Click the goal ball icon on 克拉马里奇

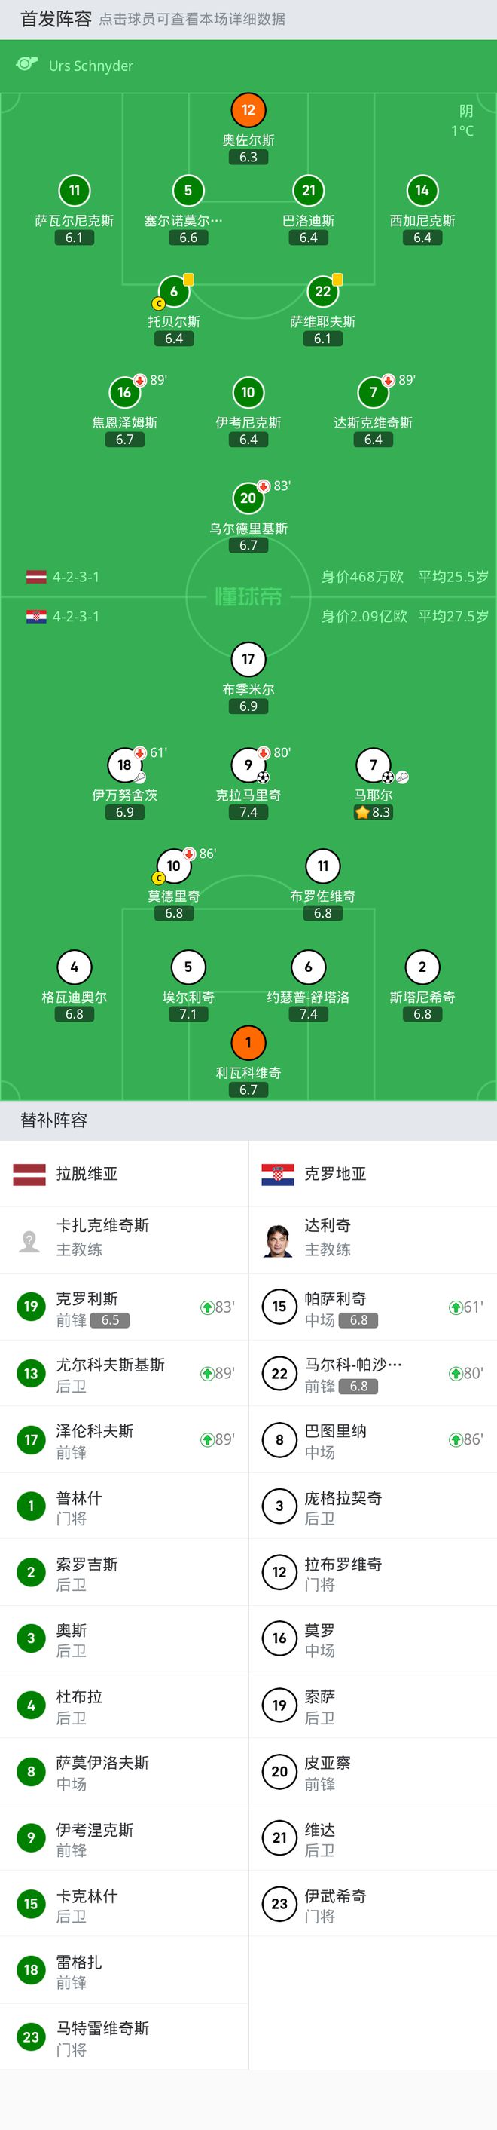(x=263, y=777)
